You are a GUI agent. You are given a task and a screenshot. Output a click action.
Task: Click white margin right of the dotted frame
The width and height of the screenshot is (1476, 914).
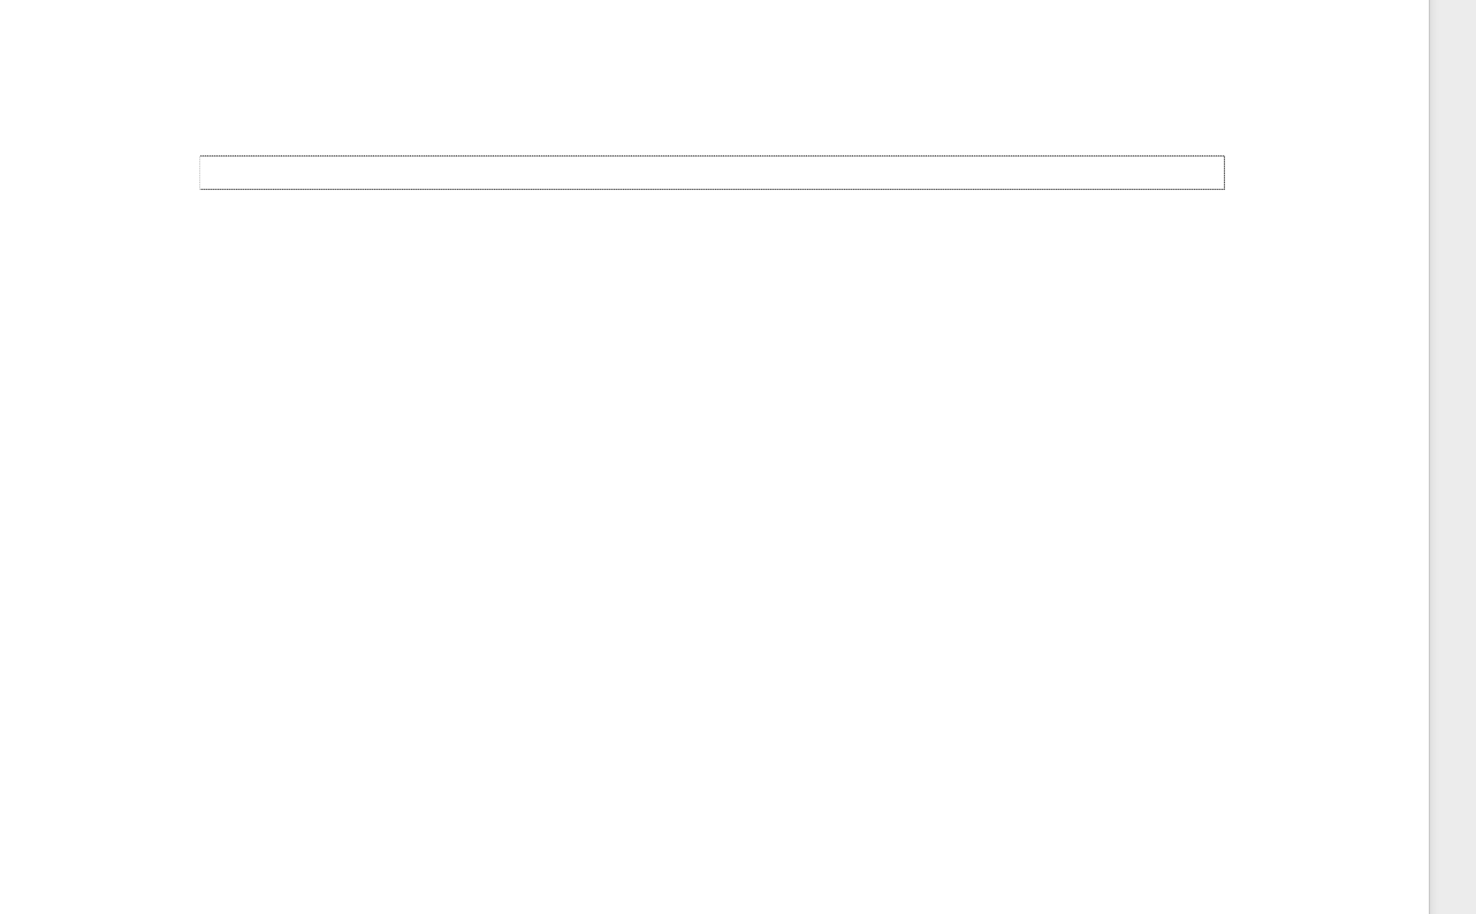(x=1327, y=173)
